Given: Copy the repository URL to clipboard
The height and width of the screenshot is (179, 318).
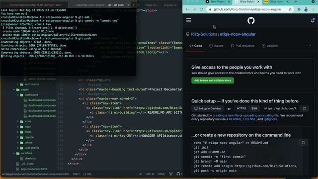Looking at the screenshot, I should tap(304, 108).
